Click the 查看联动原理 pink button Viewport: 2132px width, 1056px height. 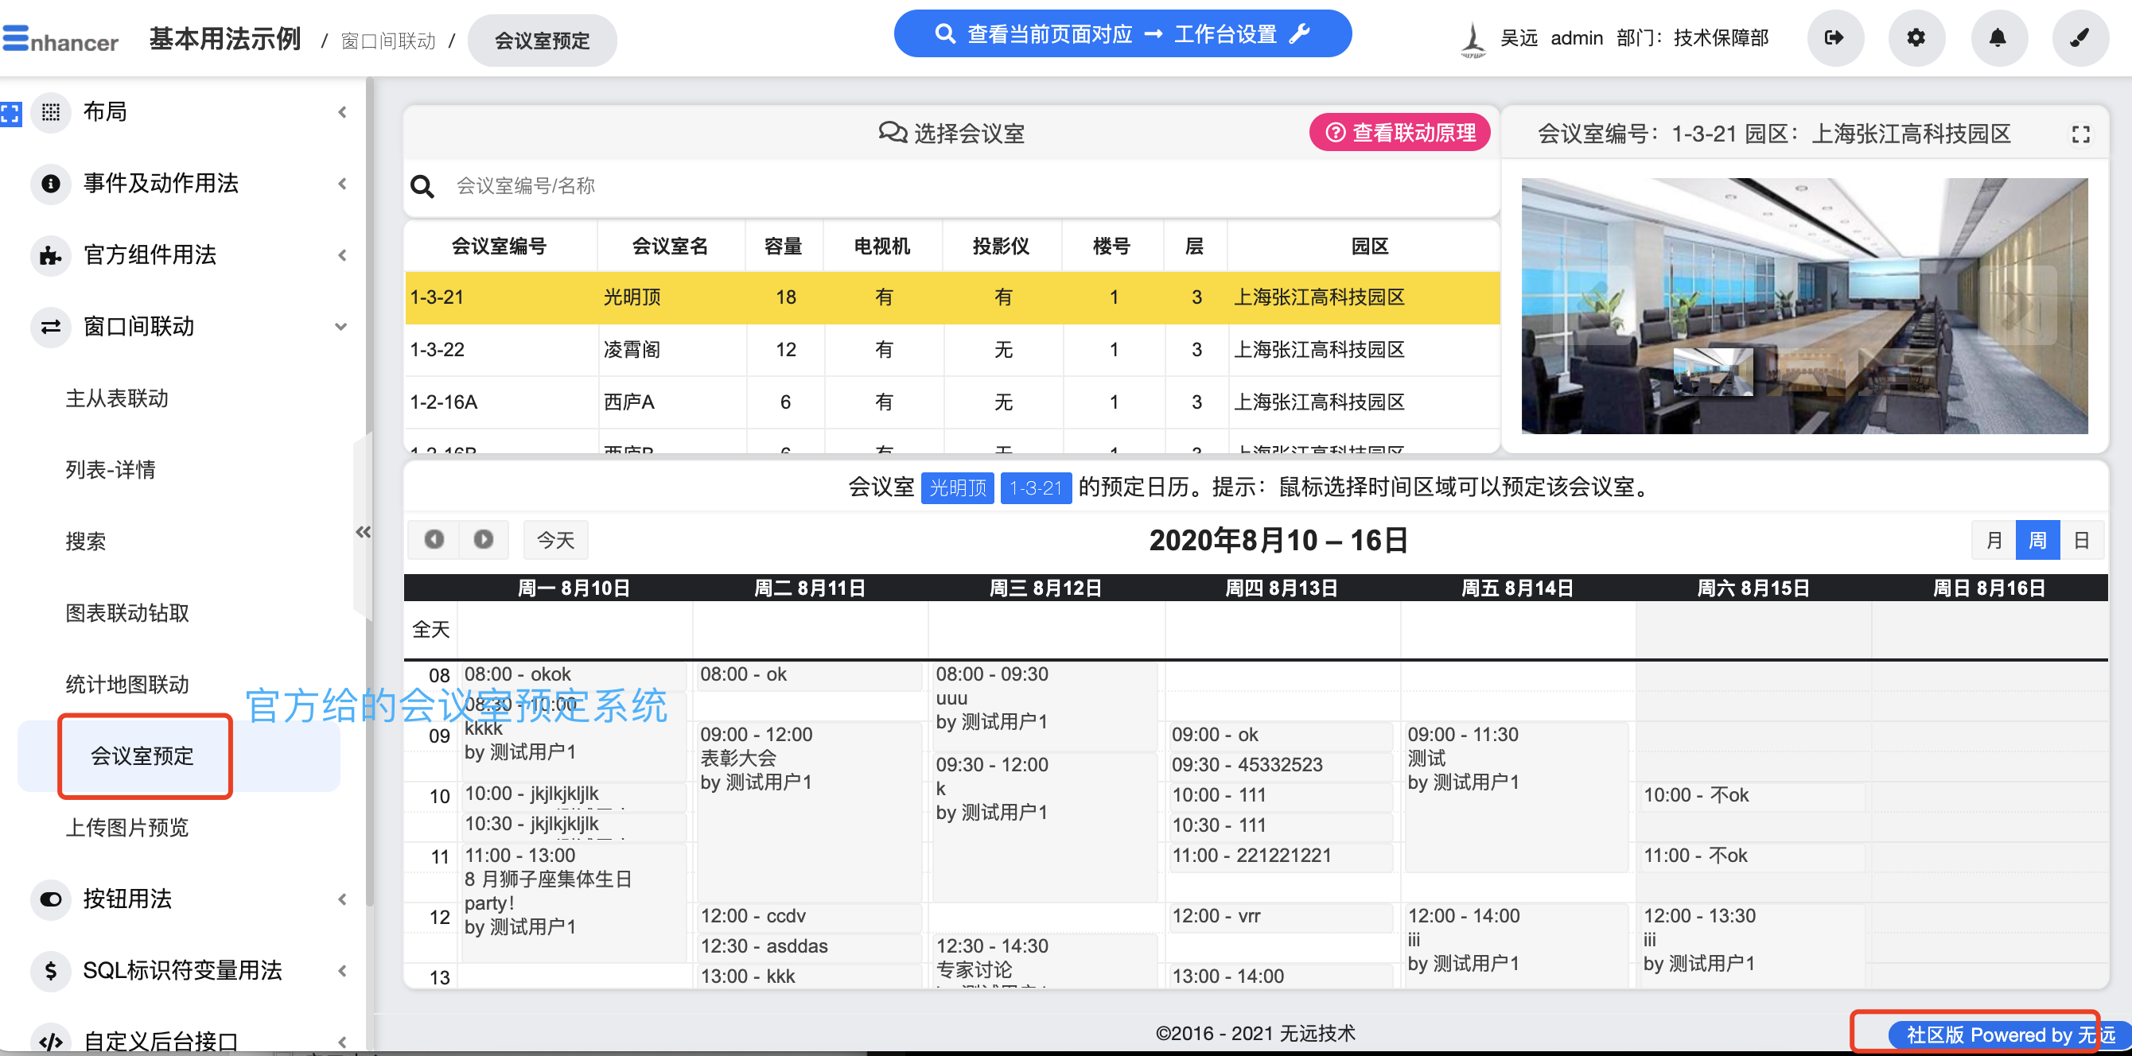click(x=1399, y=133)
